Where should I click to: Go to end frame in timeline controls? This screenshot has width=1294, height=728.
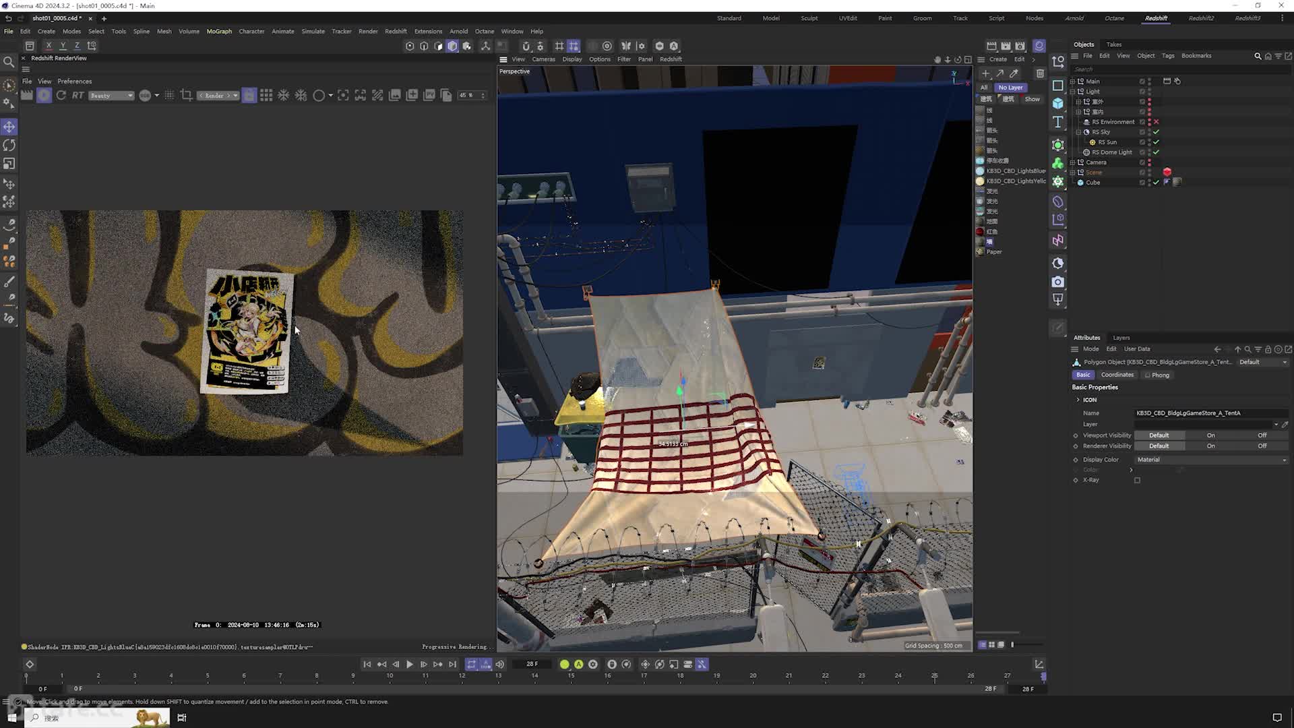(x=452, y=665)
